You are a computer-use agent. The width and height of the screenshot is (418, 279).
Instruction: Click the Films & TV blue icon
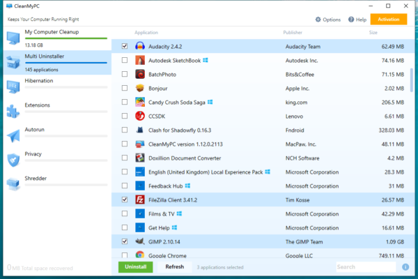click(x=140, y=213)
